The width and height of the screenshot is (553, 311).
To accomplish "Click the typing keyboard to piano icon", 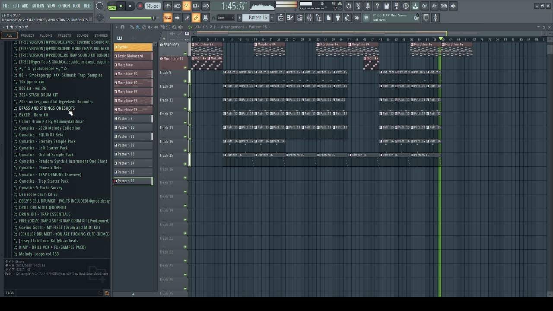I will pyautogui.click(x=168, y=18).
